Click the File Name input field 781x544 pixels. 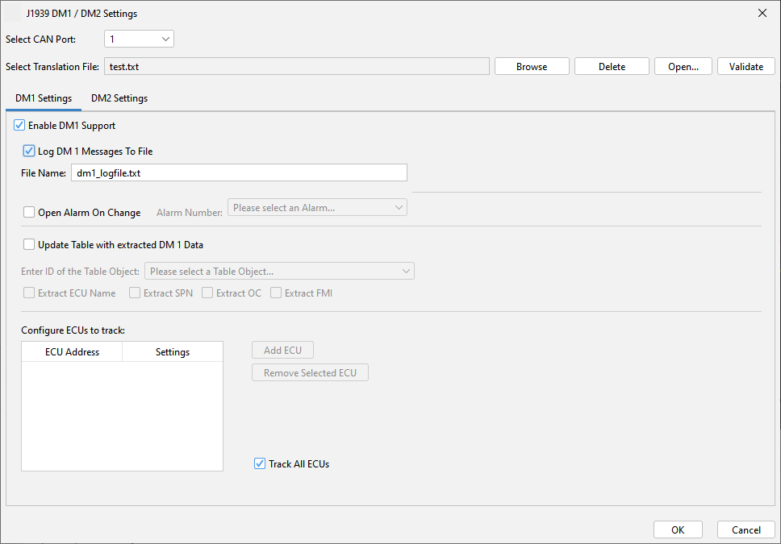click(x=239, y=172)
